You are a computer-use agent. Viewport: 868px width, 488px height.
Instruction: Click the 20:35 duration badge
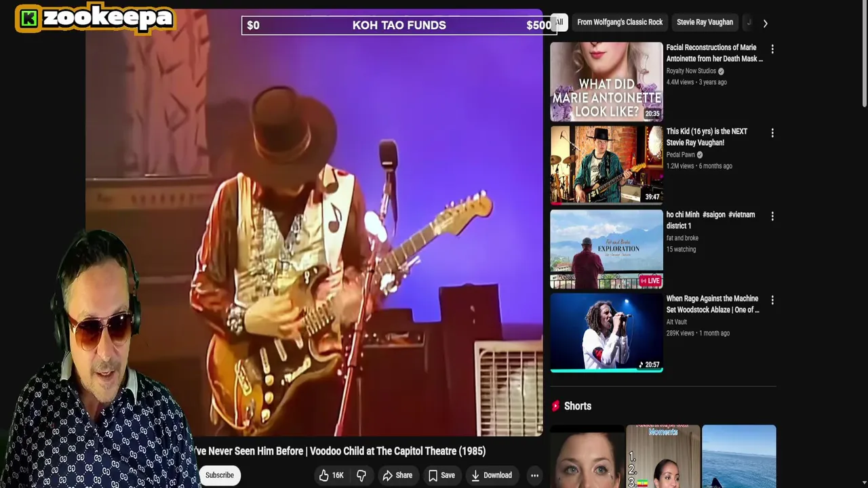pyautogui.click(x=652, y=114)
